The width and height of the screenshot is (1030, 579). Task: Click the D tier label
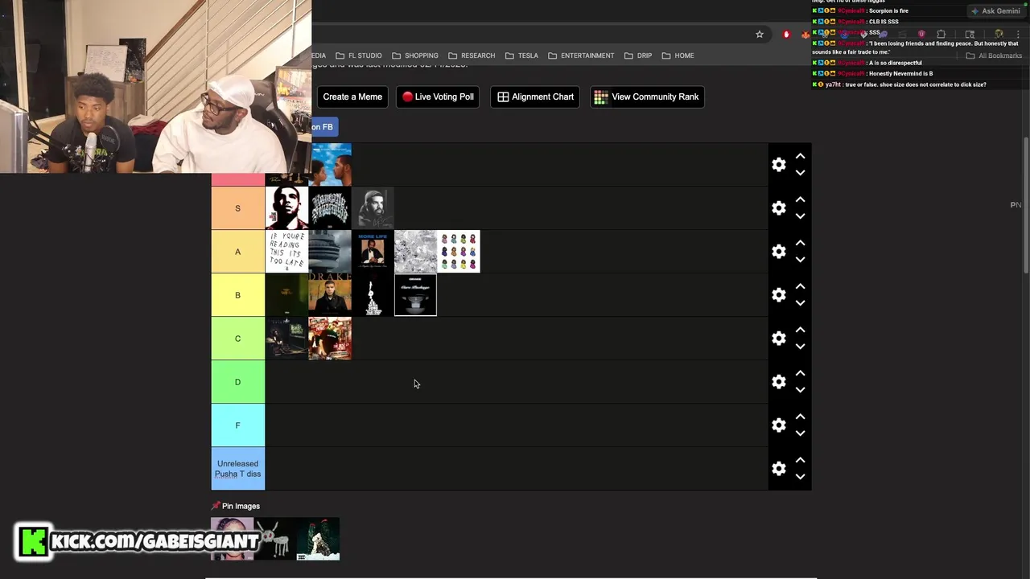pyautogui.click(x=237, y=382)
